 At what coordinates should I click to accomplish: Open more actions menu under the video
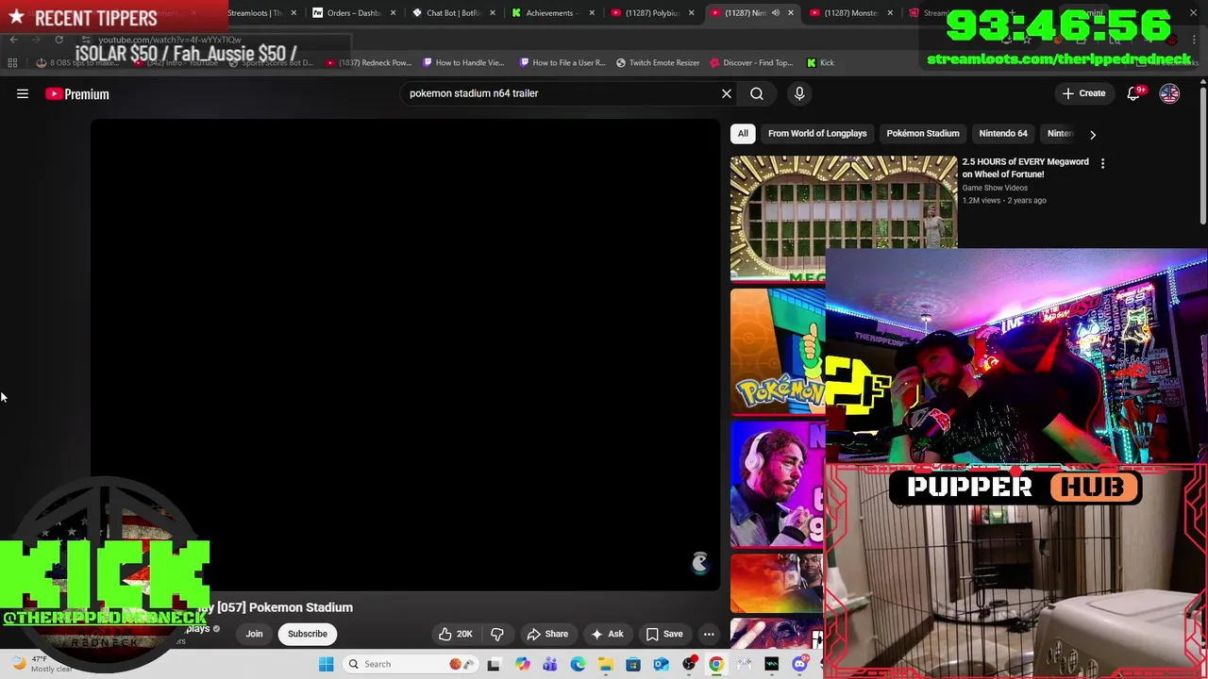click(709, 634)
